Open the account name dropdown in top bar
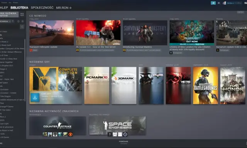 234,3
